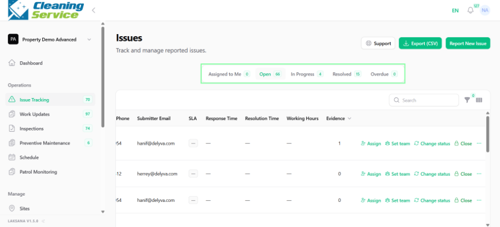Image resolution: width=500 pixels, height=227 pixels.
Task: Click the PA property badge
Action: pyautogui.click(x=13, y=39)
